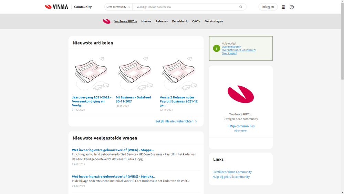The height and width of the screenshot is (194, 344).
Task: Open the apps grid icon
Action: coord(283,7)
